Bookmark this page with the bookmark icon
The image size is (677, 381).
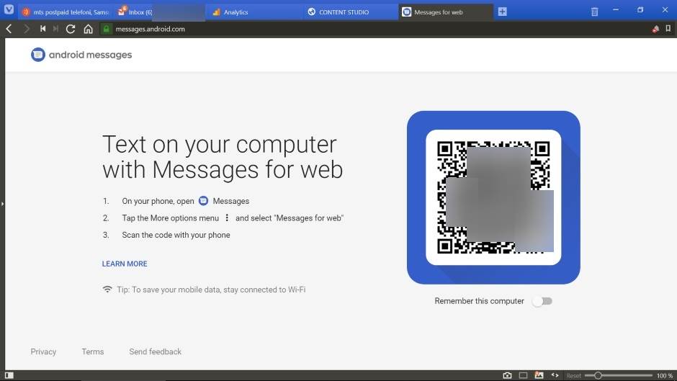tap(668, 29)
